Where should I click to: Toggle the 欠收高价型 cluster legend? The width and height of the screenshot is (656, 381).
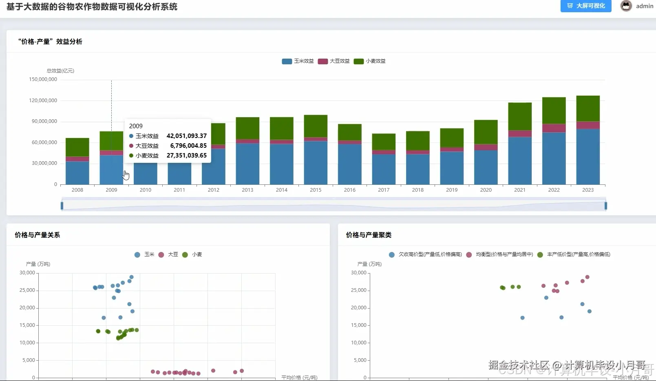pos(425,254)
